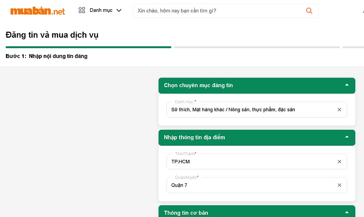The width and height of the screenshot is (364, 217).
Task: Click the green step one progress bar
Action: [88, 47]
